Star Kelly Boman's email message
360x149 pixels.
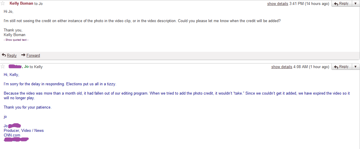pyautogui.click(x=3, y=3)
